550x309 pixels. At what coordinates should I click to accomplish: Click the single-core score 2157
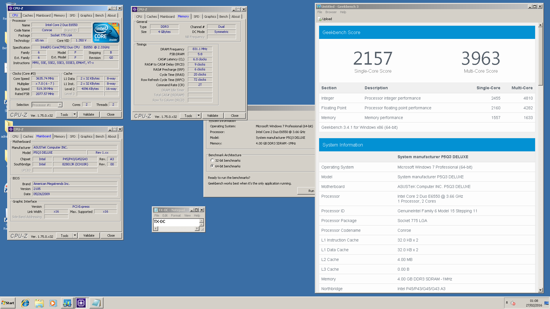click(373, 58)
